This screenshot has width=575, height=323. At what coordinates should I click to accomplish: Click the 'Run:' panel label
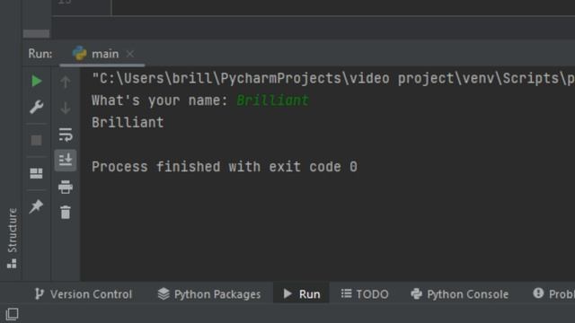(x=40, y=54)
